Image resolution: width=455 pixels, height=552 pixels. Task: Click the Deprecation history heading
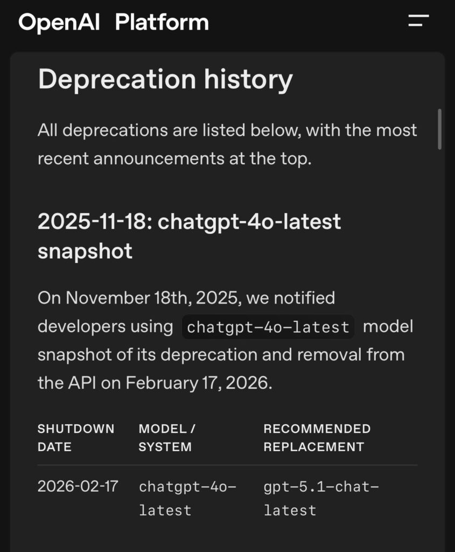click(x=165, y=80)
